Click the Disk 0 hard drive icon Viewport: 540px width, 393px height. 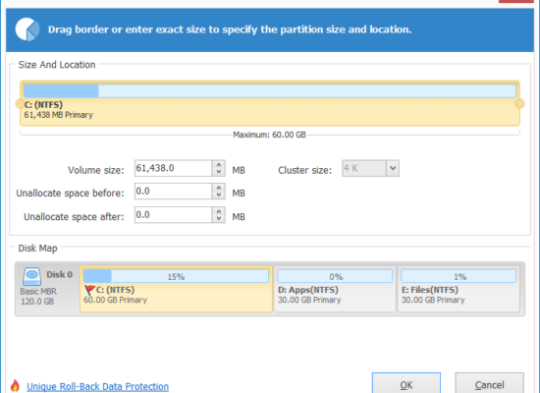[31, 276]
